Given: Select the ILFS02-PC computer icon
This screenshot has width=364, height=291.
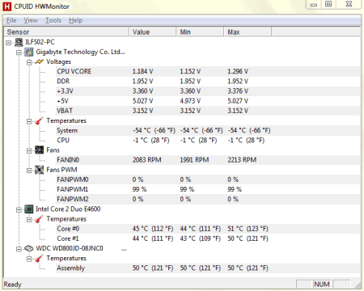Looking at the screenshot, I should (19, 42).
